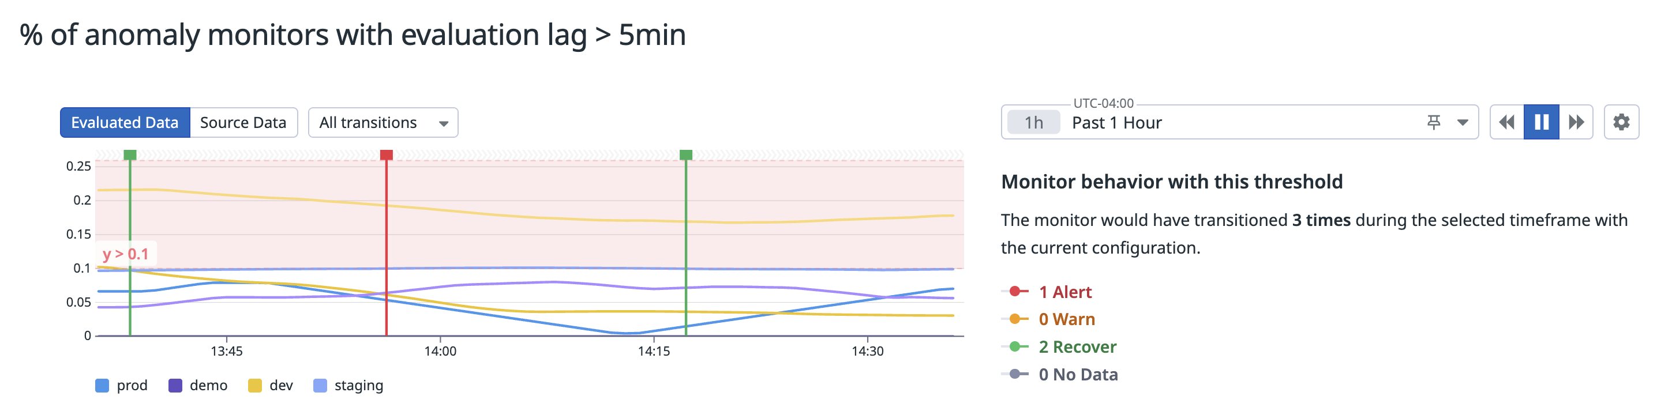Click the 1h timeframe shortcut badge
Image resolution: width=1672 pixels, height=415 pixels.
pyautogui.click(x=1033, y=123)
